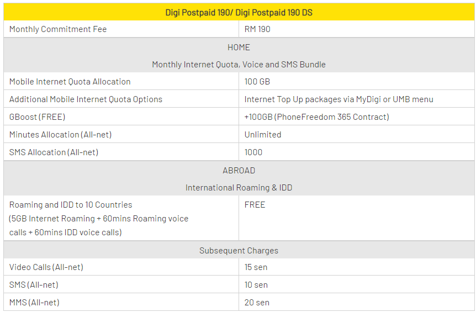The height and width of the screenshot is (312, 476).
Task: Click the Additional Mobile Internet Quota Options label
Action: [x=86, y=99]
